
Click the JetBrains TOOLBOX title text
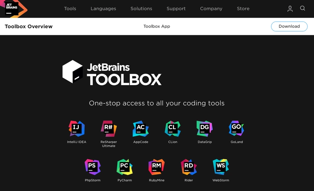pos(124,74)
